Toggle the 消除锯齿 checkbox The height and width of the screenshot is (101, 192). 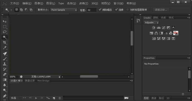point(100,10)
